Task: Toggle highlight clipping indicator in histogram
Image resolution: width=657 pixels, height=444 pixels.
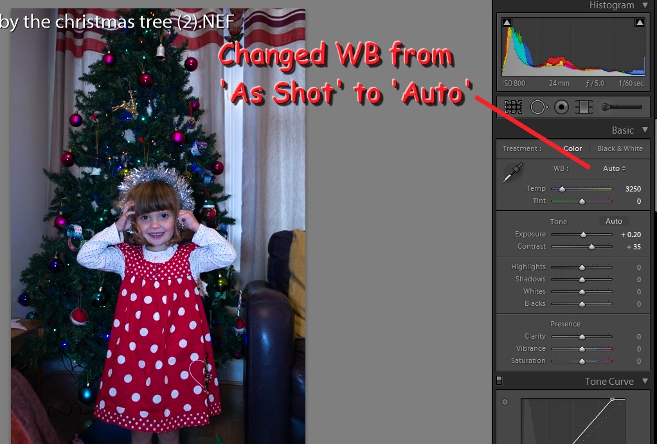Action: point(640,22)
